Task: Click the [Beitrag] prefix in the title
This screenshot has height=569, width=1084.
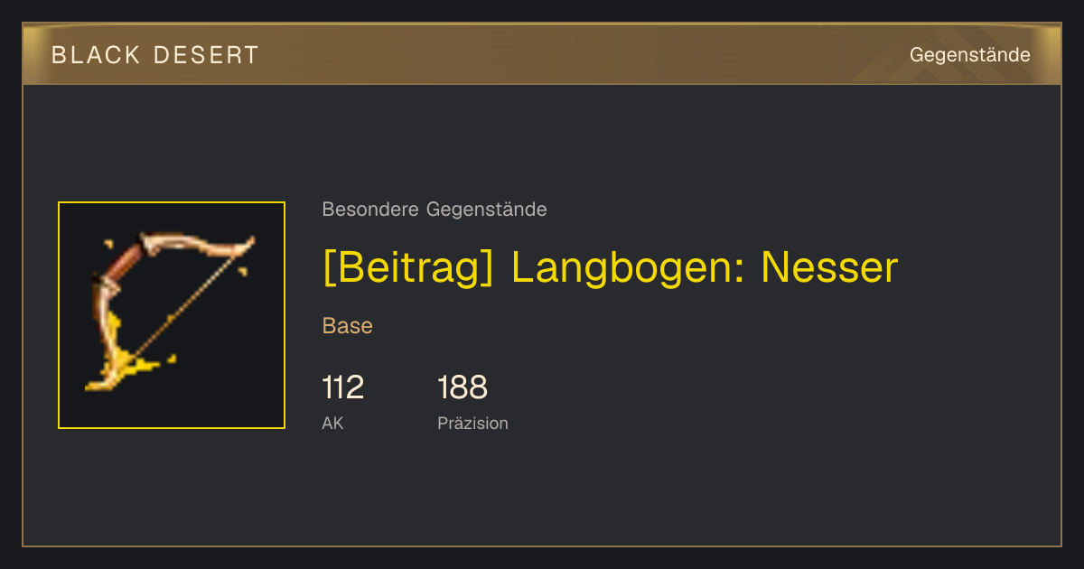Action: click(x=408, y=267)
